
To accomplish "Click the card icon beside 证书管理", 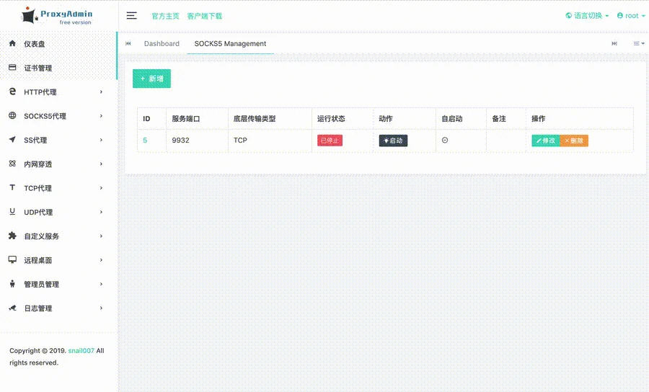I will (12, 68).
